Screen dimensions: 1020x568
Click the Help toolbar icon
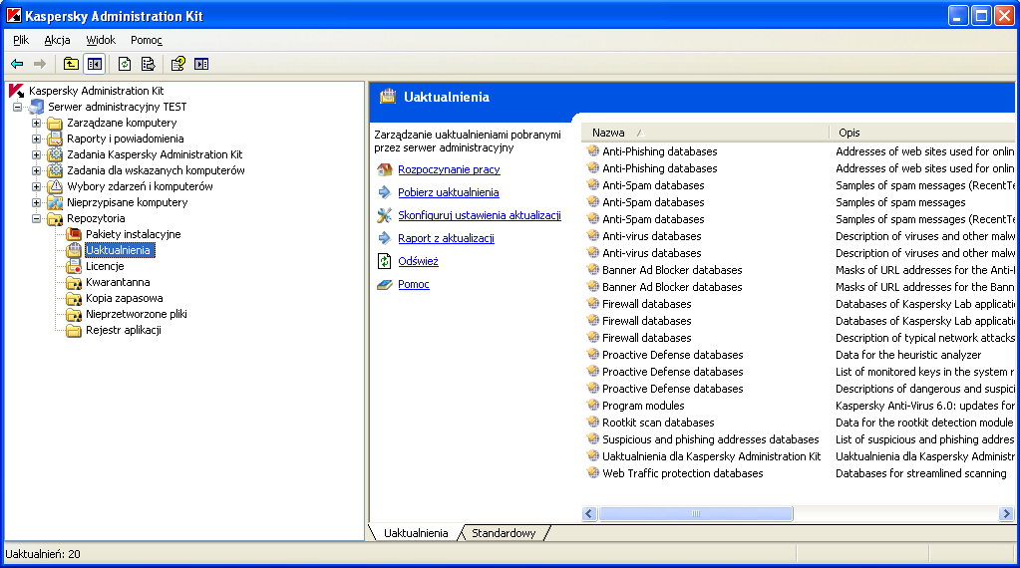tap(177, 64)
